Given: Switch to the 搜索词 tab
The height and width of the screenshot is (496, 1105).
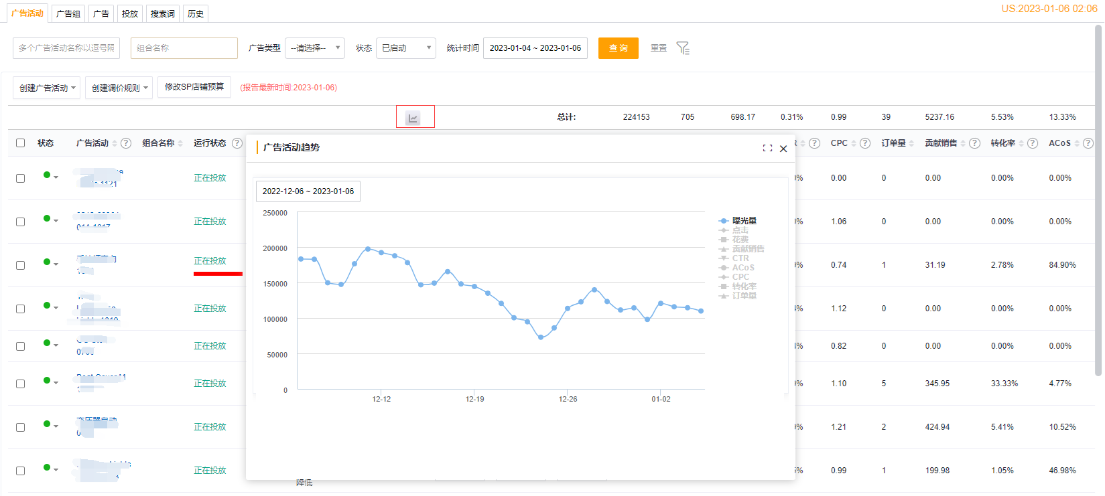Looking at the screenshot, I should click(x=163, y=13).
